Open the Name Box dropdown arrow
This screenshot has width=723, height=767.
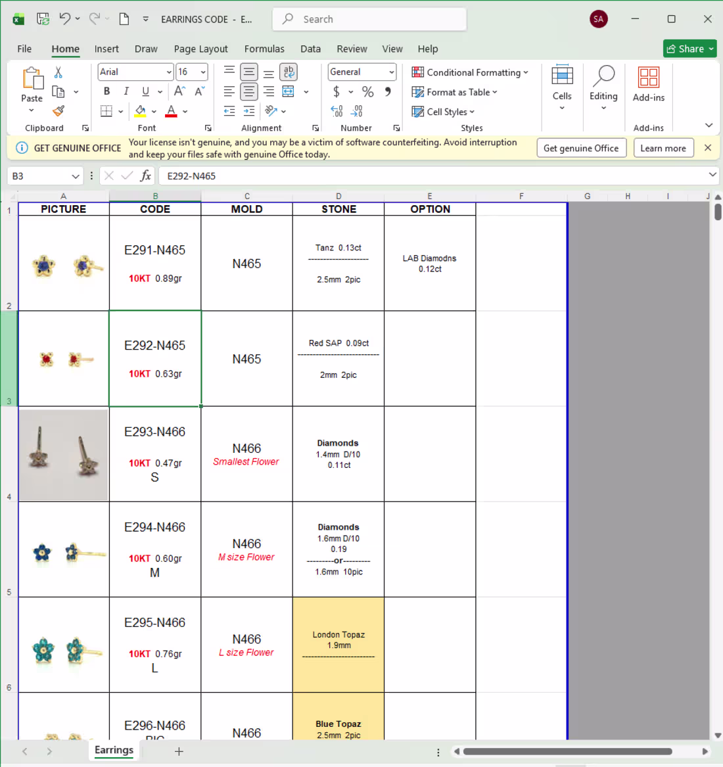pyautogui.click(x=76, y=176)
